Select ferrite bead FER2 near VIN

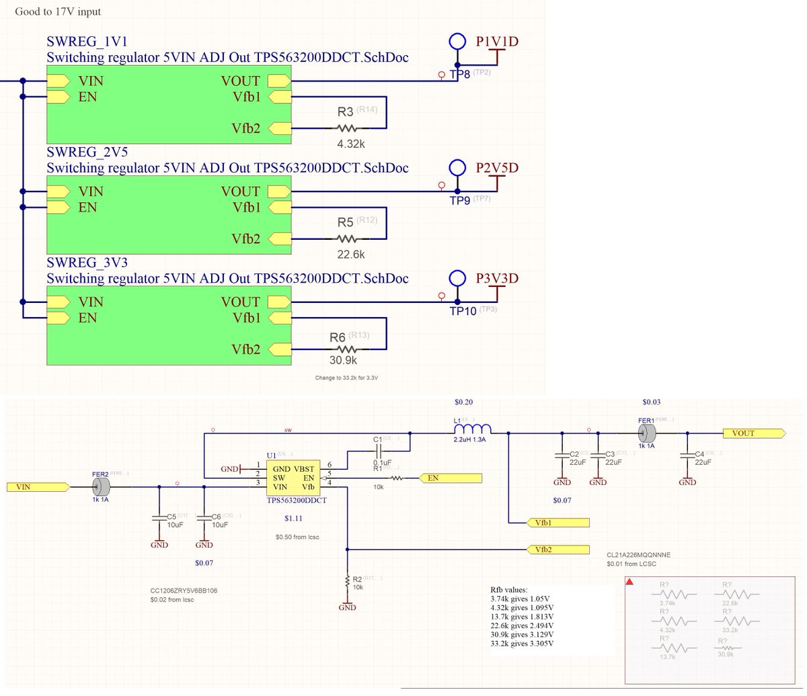click(x=100, y=485)
